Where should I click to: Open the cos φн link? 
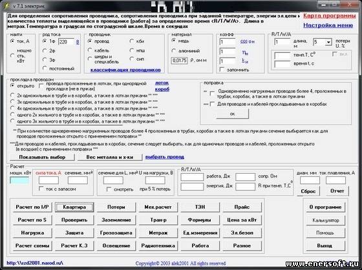point(247,41)
